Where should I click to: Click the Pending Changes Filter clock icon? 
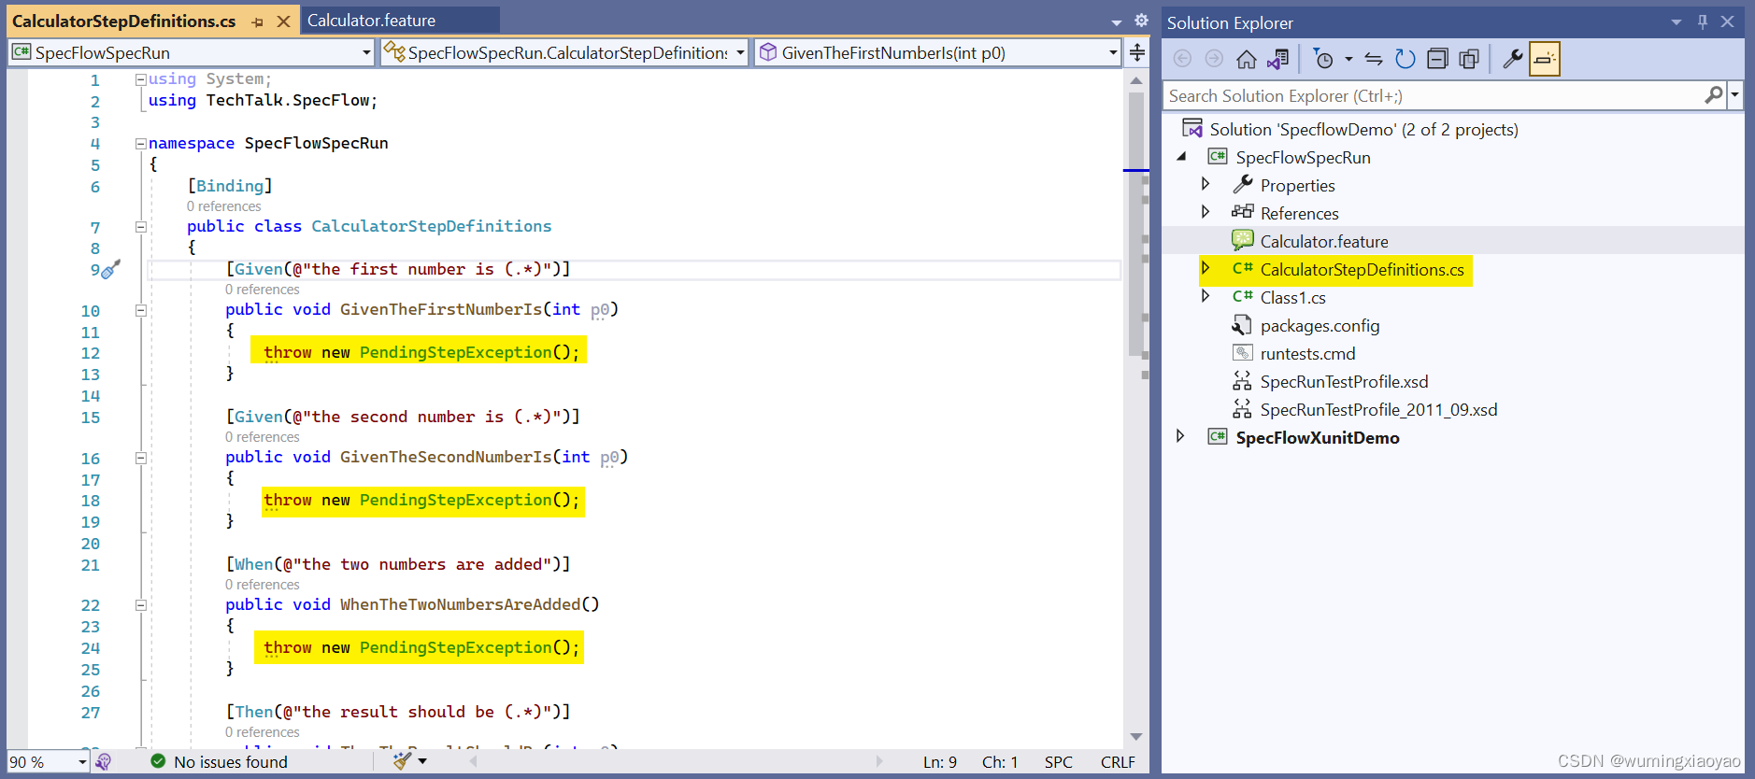pos(1323,59)
